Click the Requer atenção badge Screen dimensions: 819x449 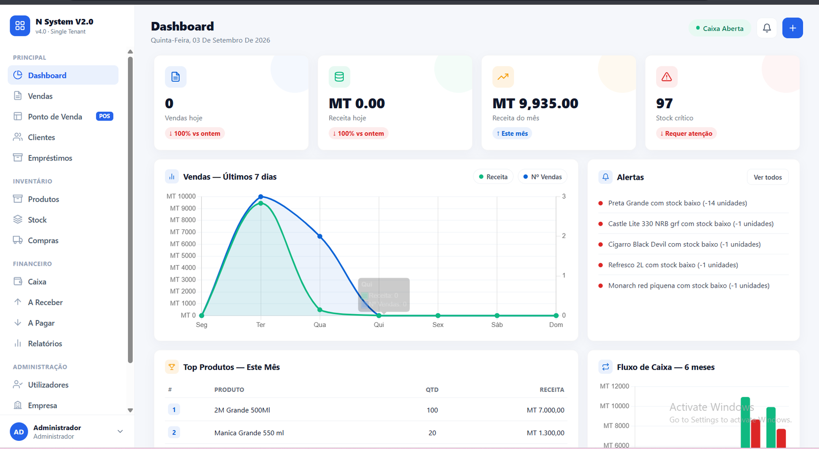686,133
